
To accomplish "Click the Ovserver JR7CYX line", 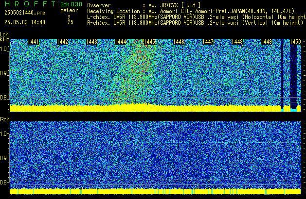I will click(x=144, y=5).
